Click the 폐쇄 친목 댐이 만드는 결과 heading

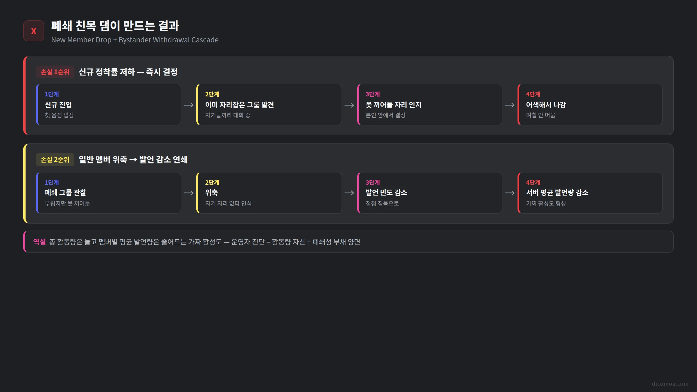[x=115, y=26]
